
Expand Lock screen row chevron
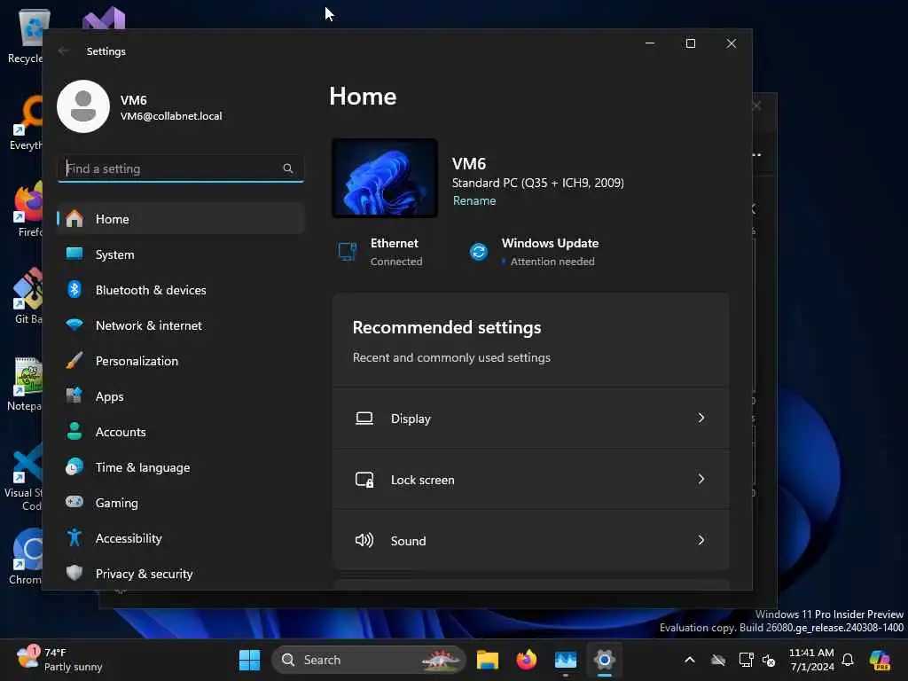click(701, 480)
